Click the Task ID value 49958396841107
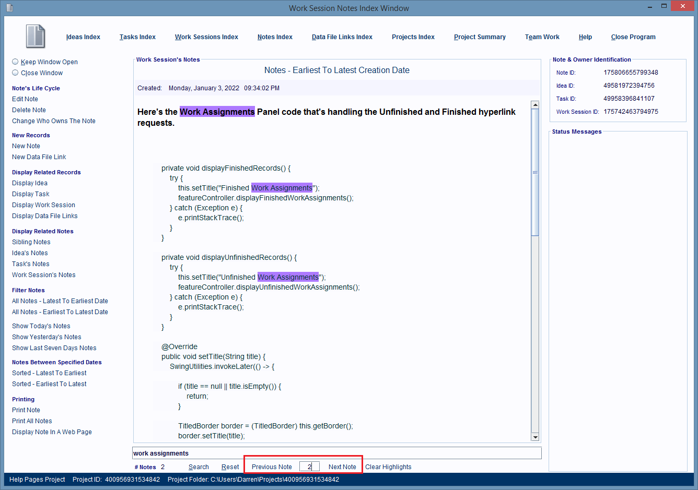This screenshot has width=698, height=490. pyautogui.click(x=629, y=99)
